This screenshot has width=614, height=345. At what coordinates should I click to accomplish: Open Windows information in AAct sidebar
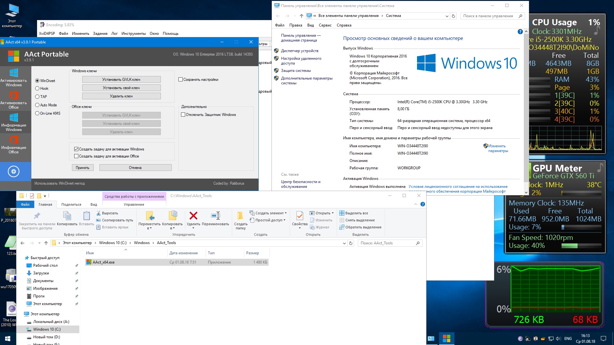(14, 122)
